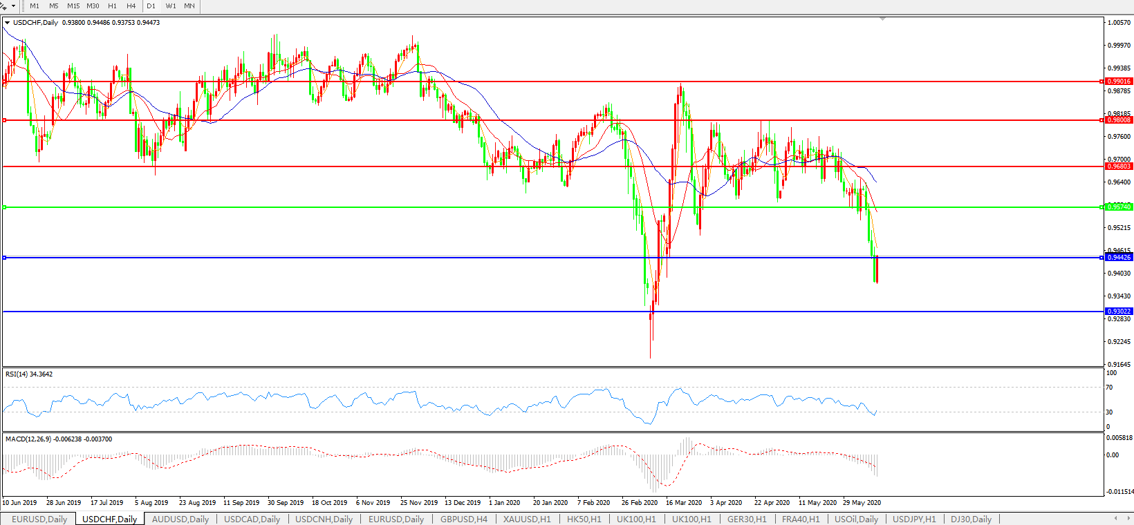This screenshot has width=1134, height=525.
Task: Open the dropdown arrow beside drawing tools
Action: [13, 6]
